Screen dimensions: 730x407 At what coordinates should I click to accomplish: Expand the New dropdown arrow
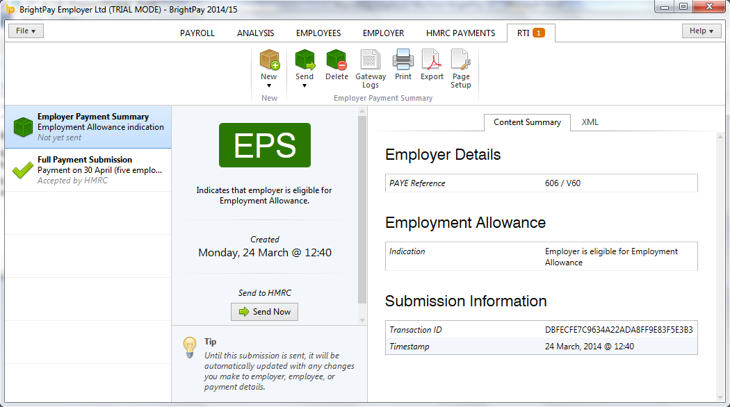[x=268, y=86]
